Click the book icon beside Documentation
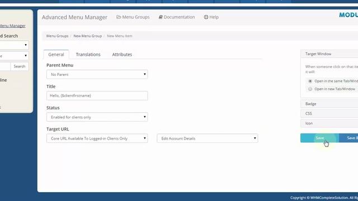 click(161, 17)
